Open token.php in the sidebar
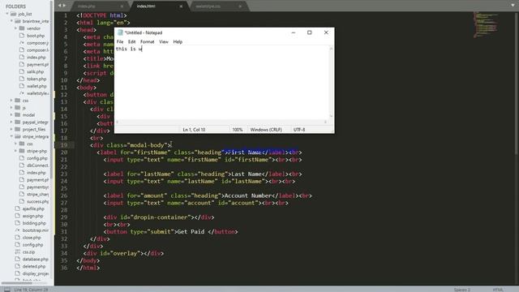The width and height of the screenshot is (519, 292). pyautogui.click(x=36, y=79)
